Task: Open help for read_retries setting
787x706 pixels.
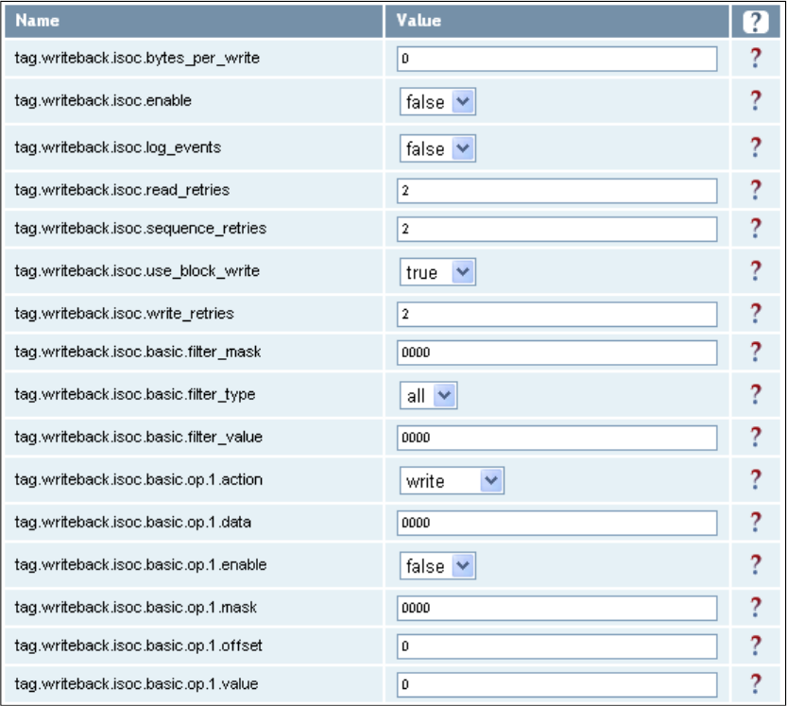Action: (756, 190)
